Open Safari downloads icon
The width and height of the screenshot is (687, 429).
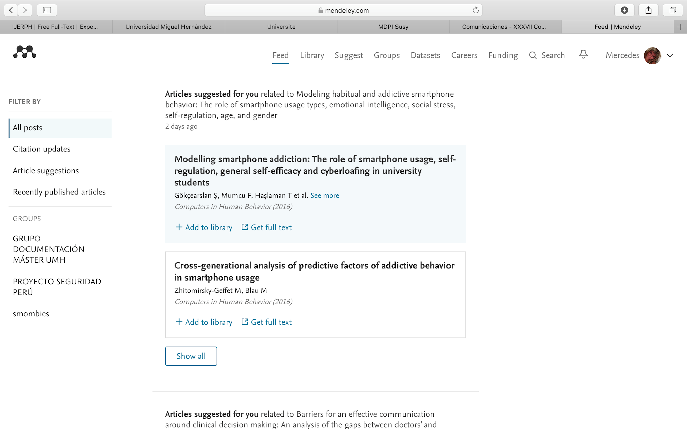(x=624, y=10)
